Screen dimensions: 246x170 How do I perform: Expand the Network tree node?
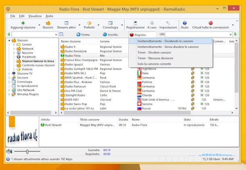(x=14, y=49)
